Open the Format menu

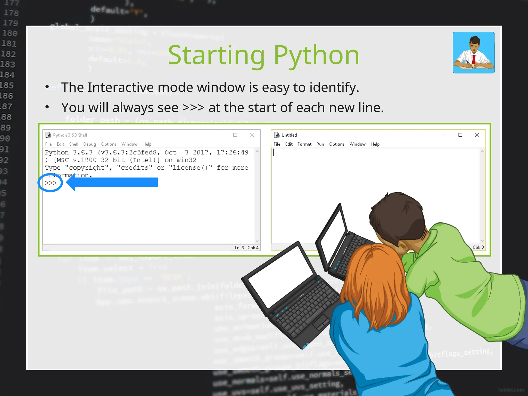(304, 144)
